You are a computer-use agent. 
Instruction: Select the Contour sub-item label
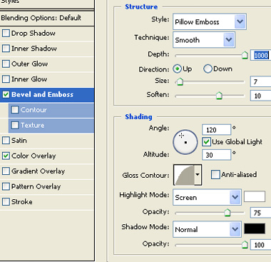click(34, 110)
